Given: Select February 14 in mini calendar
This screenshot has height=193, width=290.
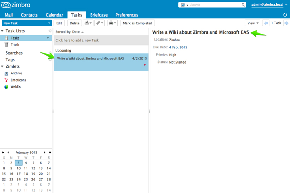Looking at the screenshot, I should pyautogui.click(x=49, y=168).
